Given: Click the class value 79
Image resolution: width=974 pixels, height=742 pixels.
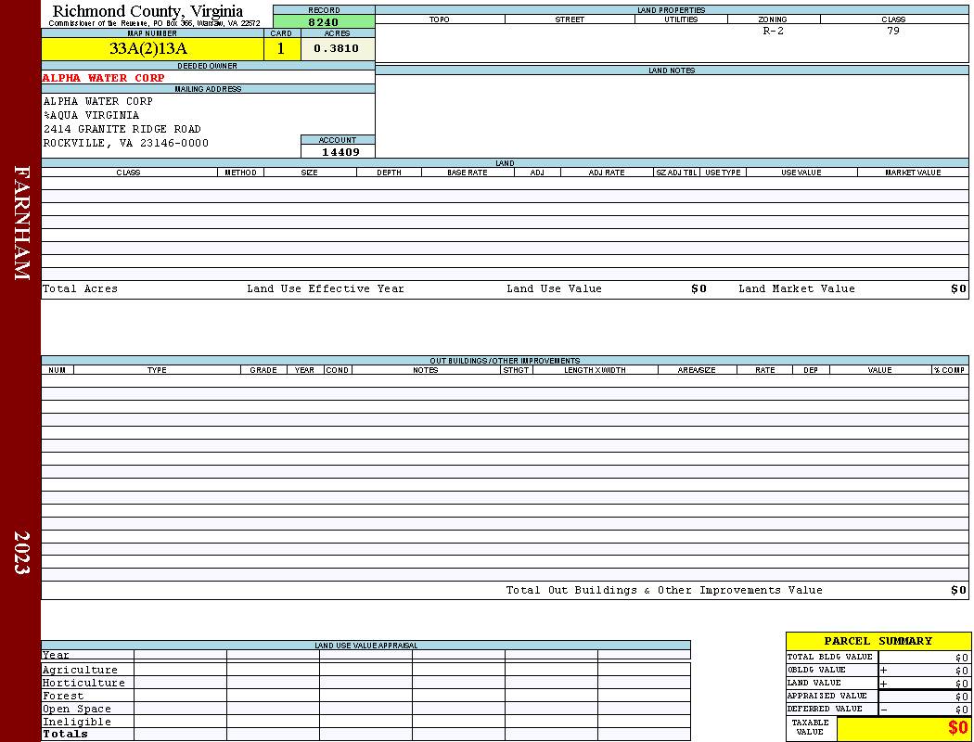Looking at the screenshot, I should (893, 31).
